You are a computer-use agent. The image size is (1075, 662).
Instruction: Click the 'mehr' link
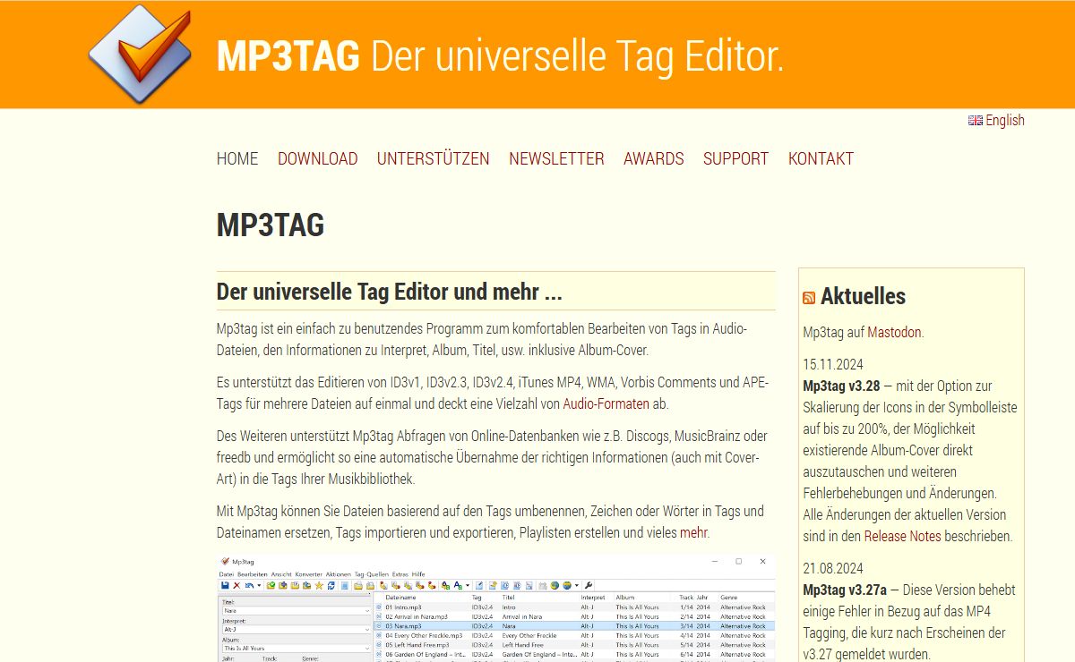693,532
